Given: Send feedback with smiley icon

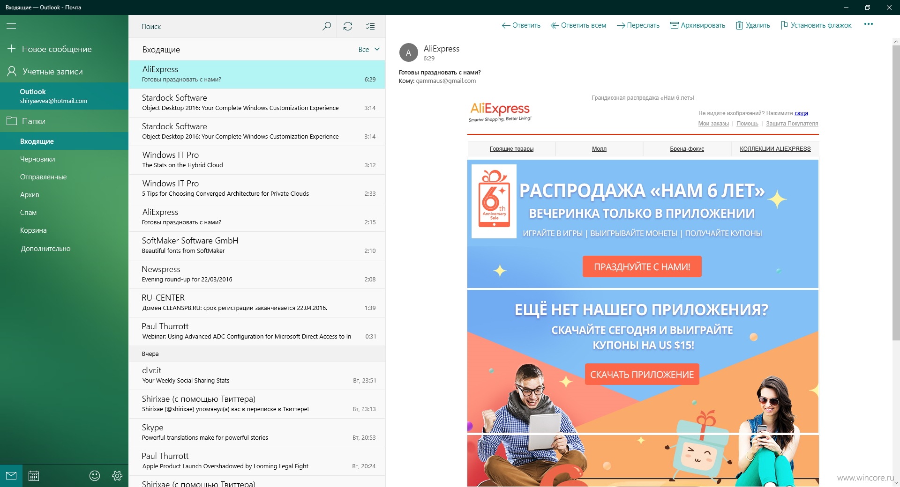Looking at the screenshot, I should 95,476.
